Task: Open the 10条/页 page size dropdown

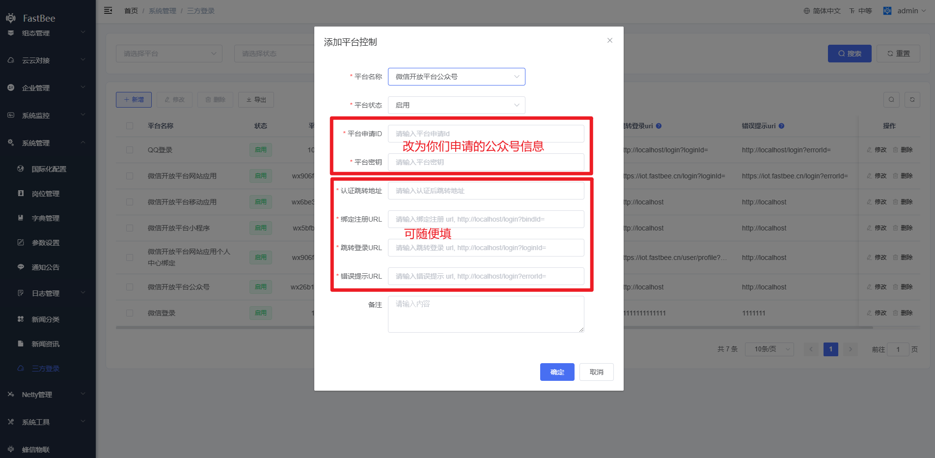Action: [x=770, y=349]
